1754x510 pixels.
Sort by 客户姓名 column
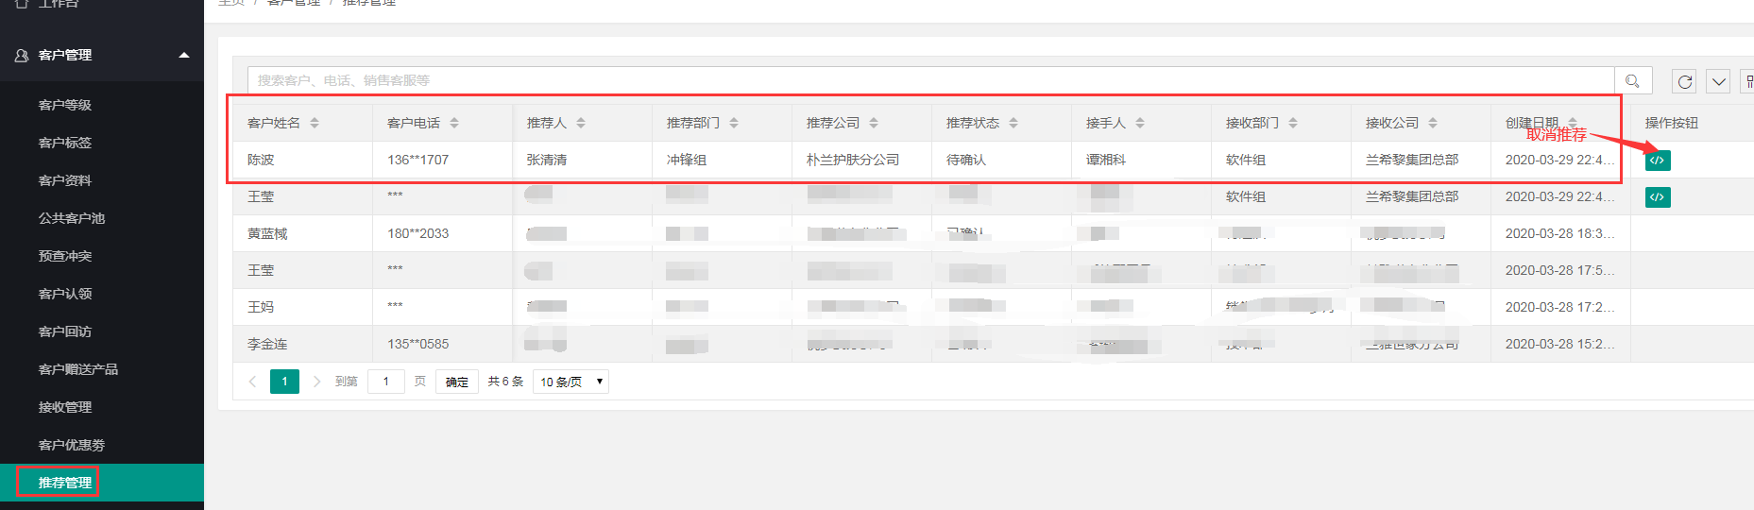point(315,123)
